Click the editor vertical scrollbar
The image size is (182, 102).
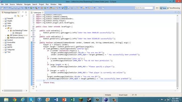point(177,55)
